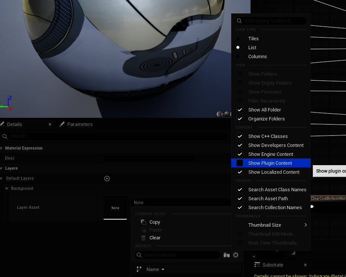
Task: Click the Layer Asset None thumbnail
Action: [x=115, y=208]
